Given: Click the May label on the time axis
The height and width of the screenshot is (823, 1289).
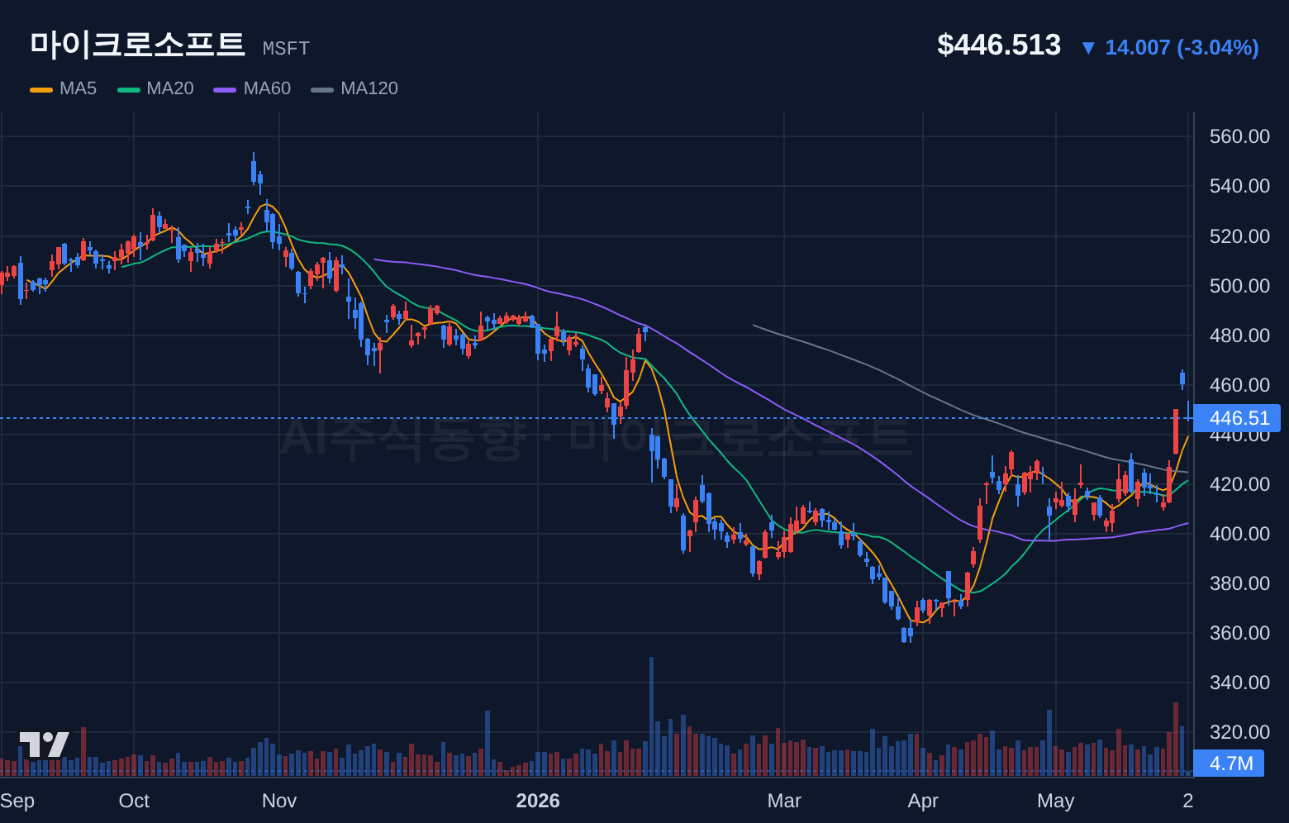Looking at the screenshot, I should click(x=1056, y=801).
